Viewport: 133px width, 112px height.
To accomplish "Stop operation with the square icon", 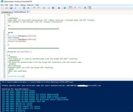I will coord(53,8).
